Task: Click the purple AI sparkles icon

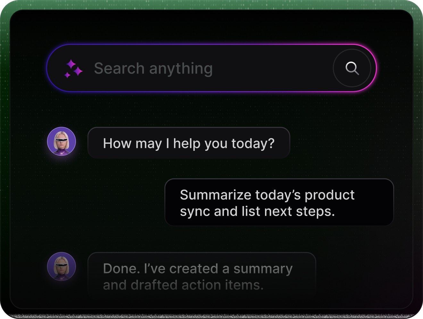Action: (74, 69)
